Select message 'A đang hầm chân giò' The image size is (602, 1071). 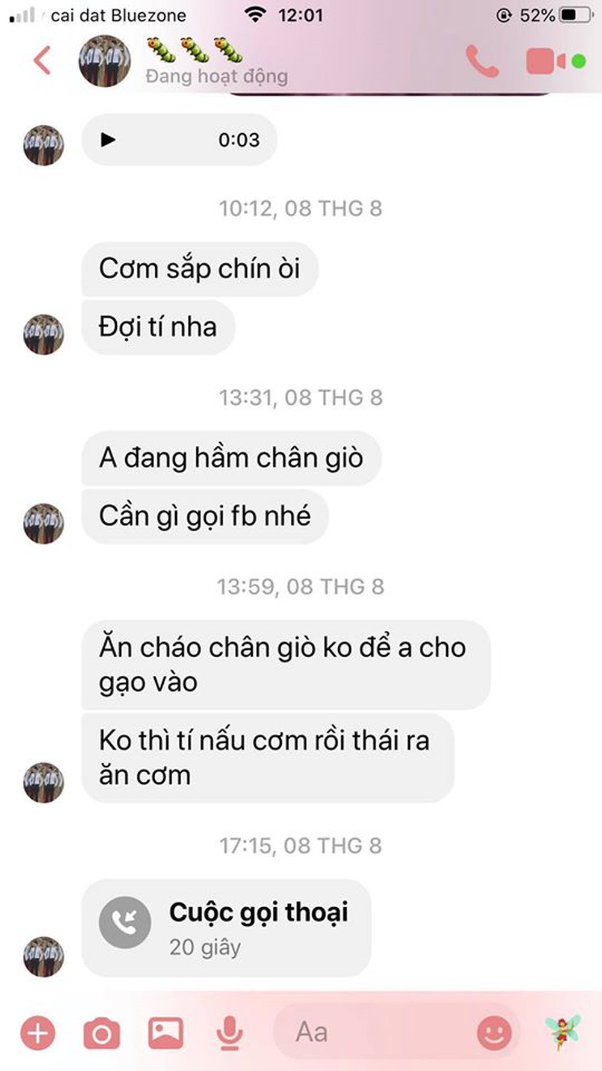pos(231,458)
